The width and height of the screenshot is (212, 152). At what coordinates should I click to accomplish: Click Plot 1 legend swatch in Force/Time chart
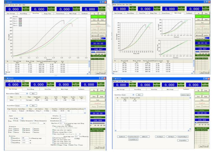(20, 19)
